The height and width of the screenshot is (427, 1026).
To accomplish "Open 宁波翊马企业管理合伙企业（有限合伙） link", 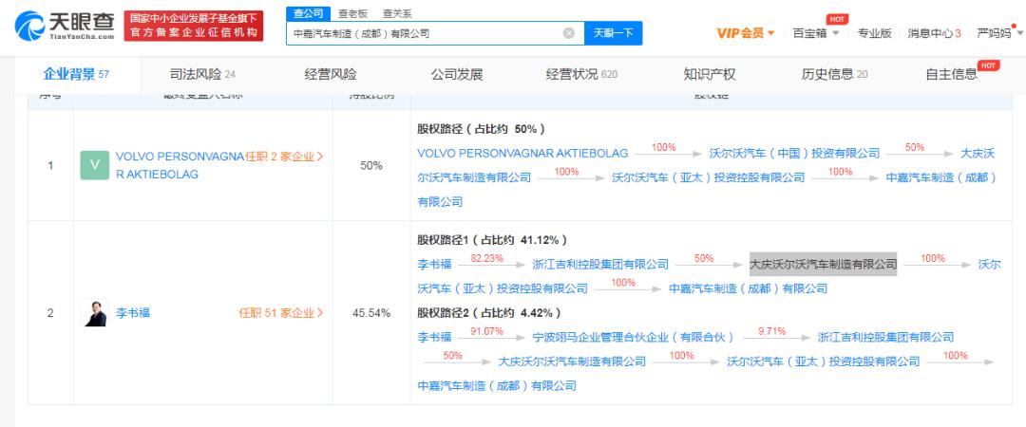I will pos(633,337).
